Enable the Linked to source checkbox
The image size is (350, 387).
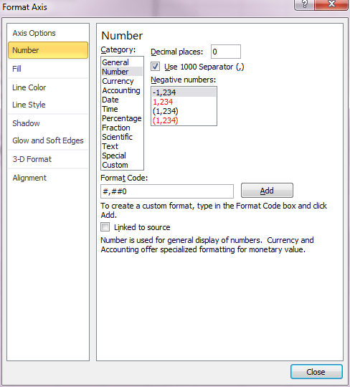point(105,226)
